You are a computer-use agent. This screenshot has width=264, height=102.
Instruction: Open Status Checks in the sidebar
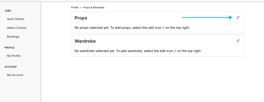point(16,28)
